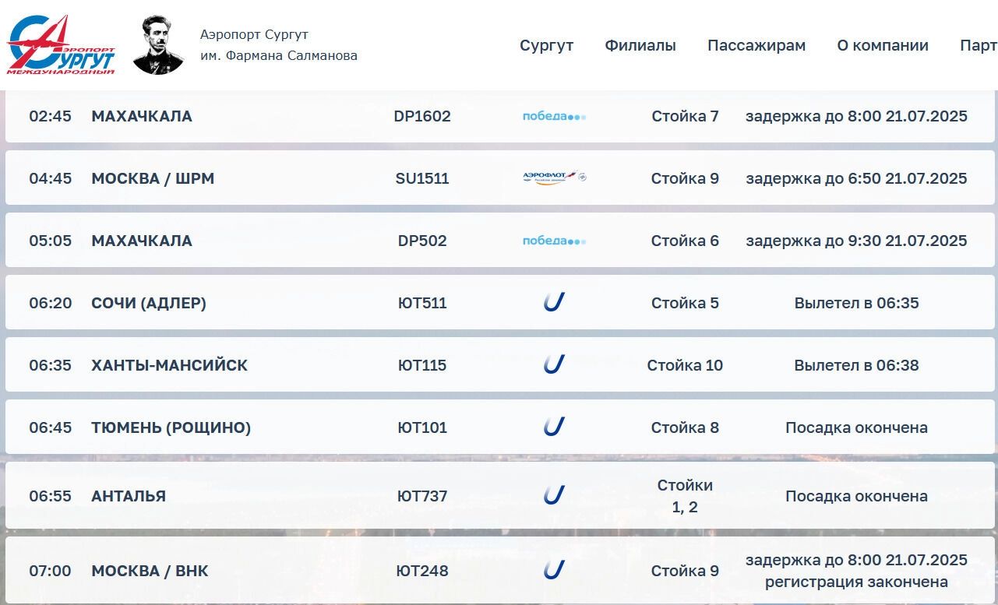Click UTair logo in Tyumen ЮТ101 row
998x605 pixels.
[554, 427]
